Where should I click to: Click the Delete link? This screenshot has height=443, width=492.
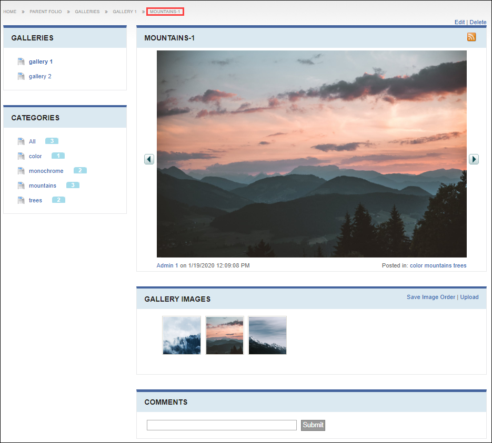(x=477, y=22)
